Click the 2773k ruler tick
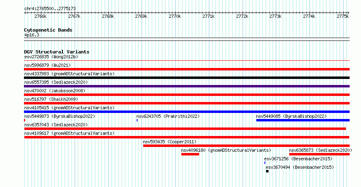 coord(275,16)
